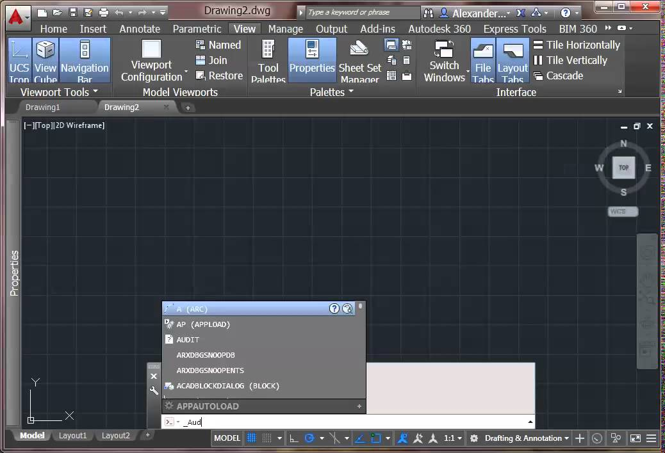This screenshot has width=665, height=453.
Task: Toggle Ortho mode in status bar
Action: (293, 438)
